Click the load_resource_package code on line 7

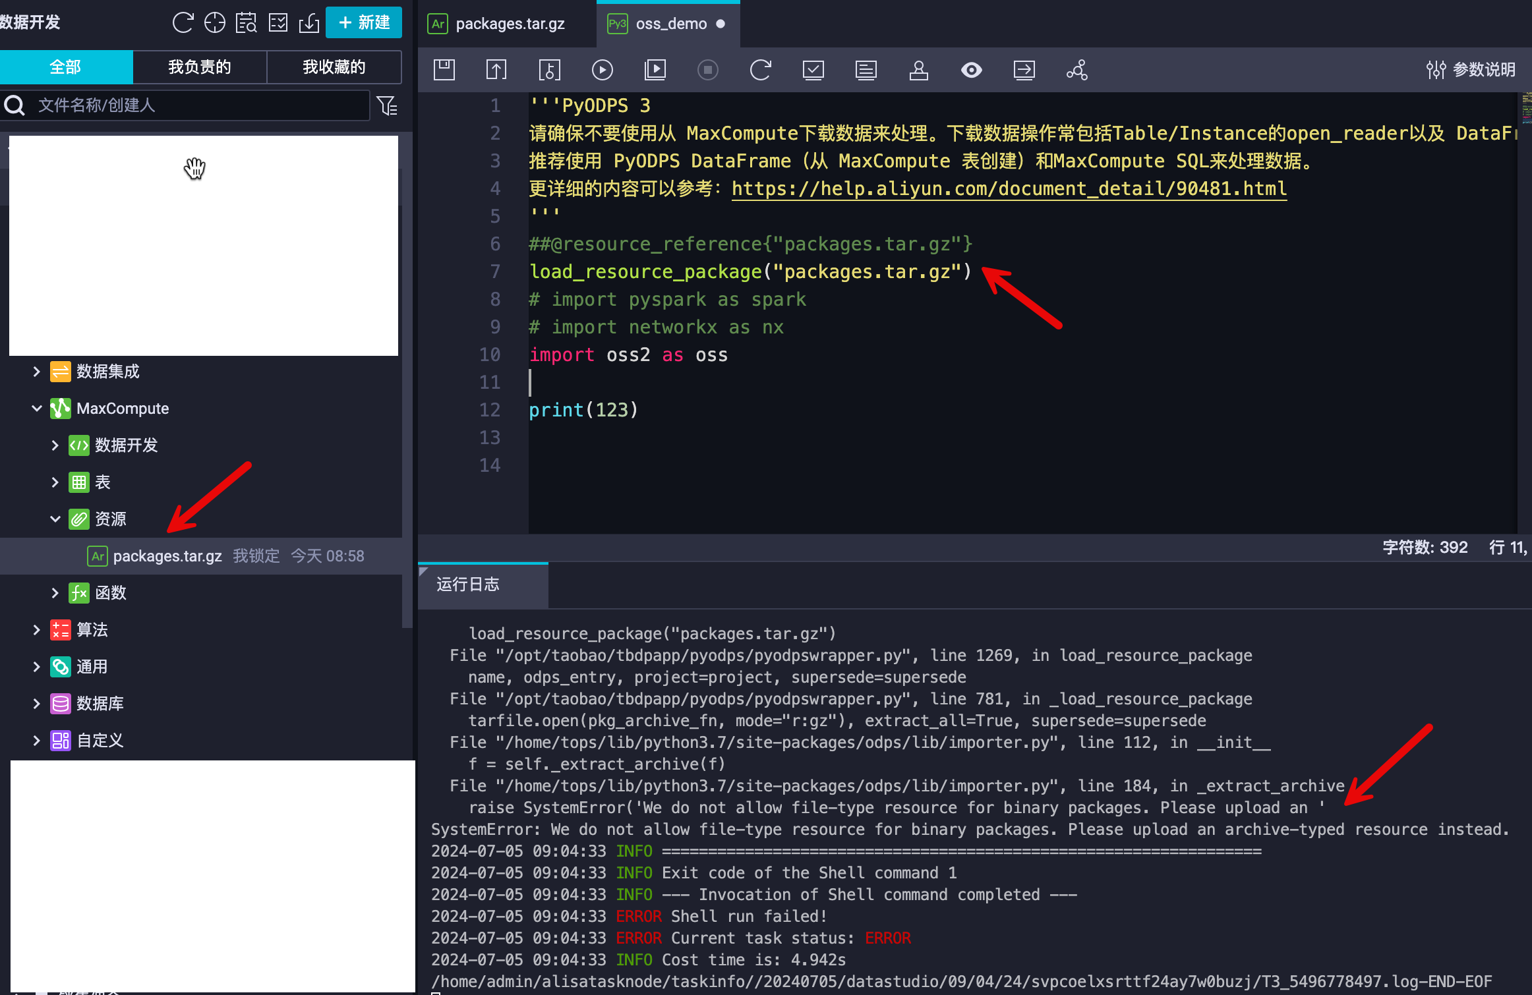[750, 272]
